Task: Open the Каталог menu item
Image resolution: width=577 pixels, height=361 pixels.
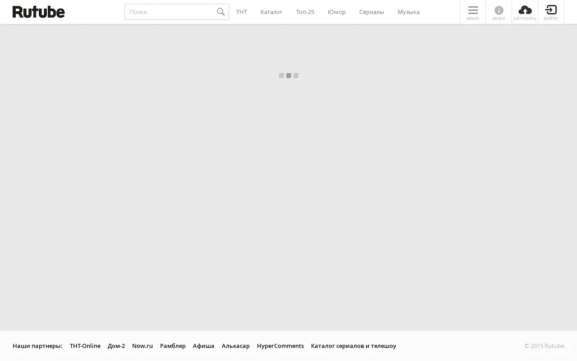Action: coord(271,12)
